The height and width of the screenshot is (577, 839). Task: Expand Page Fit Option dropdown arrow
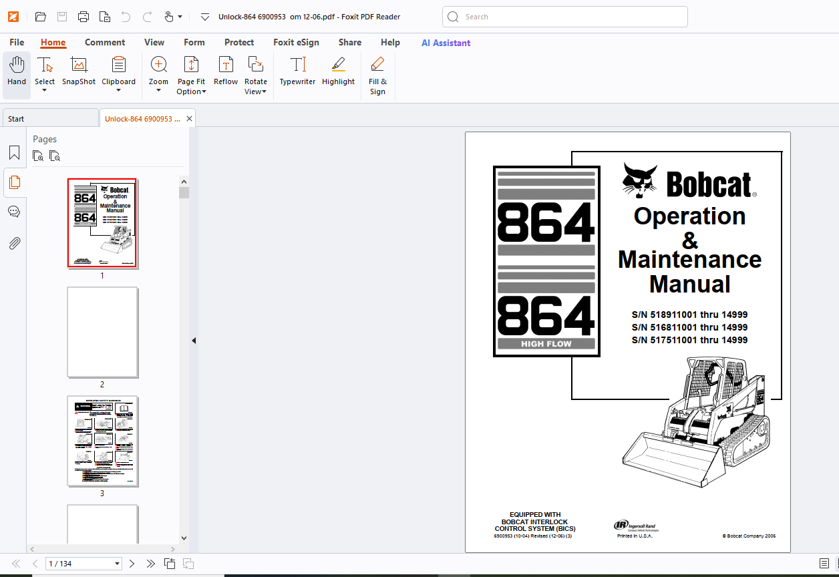[x=204, y=92]
